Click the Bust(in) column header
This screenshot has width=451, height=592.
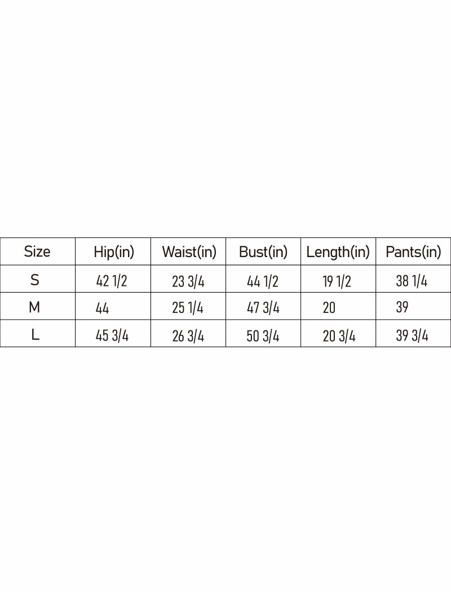[x=263, y=252]
